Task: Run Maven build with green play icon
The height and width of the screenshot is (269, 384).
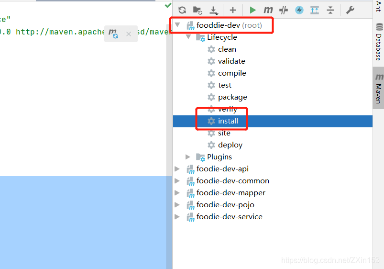Action: tap(252, 10)
